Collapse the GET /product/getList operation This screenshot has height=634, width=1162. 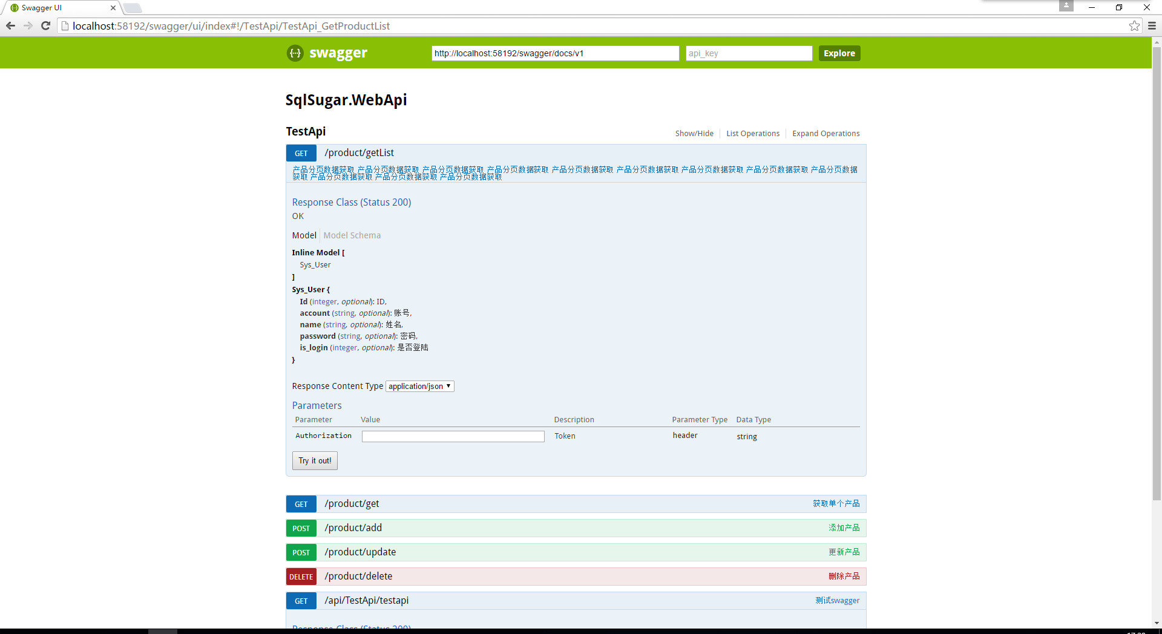click(x=359, y=153)
